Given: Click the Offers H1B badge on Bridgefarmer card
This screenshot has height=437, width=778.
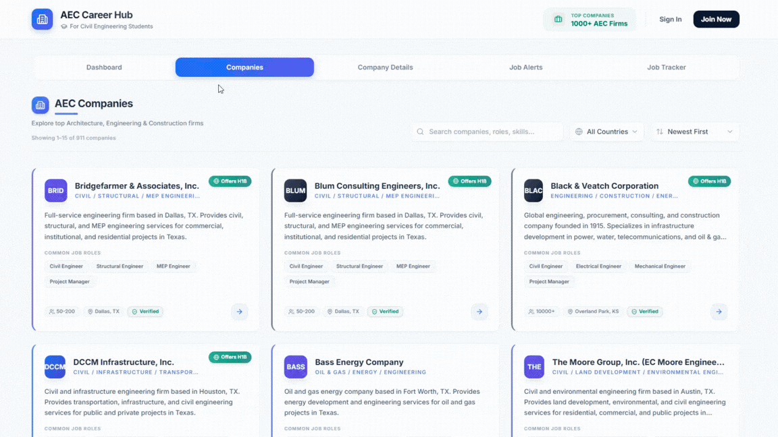Looking at the screenshot, I should pyautogui.click(x=230, y=181).
